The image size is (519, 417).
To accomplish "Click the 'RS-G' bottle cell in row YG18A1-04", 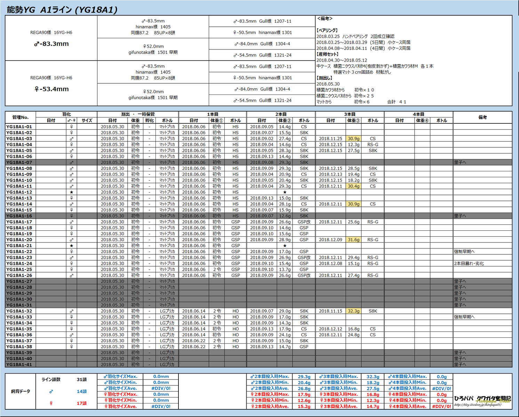I will coord(373,145).
